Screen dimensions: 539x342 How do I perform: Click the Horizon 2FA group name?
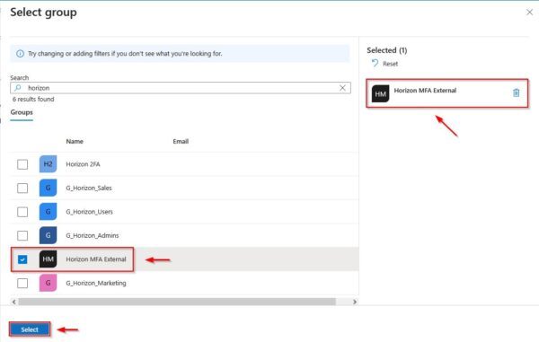[x=83, y=164]
